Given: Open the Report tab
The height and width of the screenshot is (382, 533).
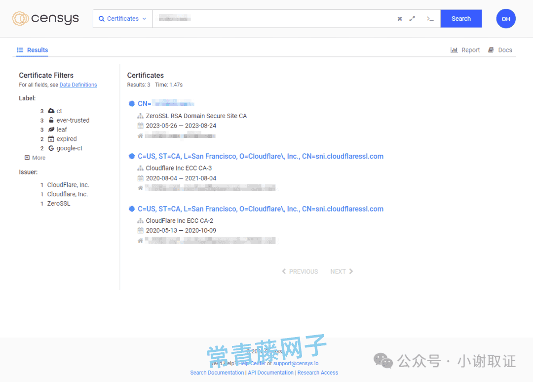Looking at the screenshot, I should 465,50.
